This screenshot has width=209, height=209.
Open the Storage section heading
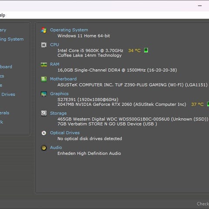58,113
